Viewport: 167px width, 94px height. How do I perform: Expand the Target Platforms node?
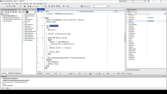(x=3, y=19)
